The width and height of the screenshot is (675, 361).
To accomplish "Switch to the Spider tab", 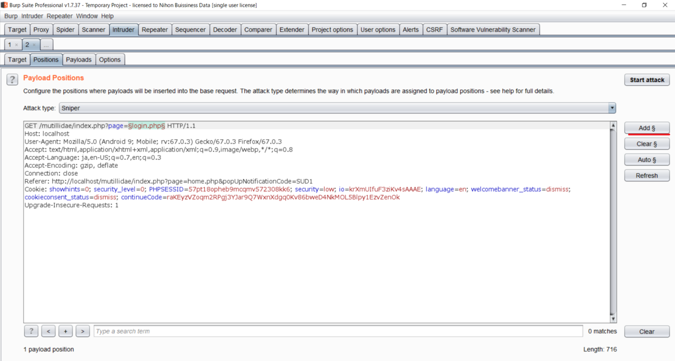I will (65, 30).
